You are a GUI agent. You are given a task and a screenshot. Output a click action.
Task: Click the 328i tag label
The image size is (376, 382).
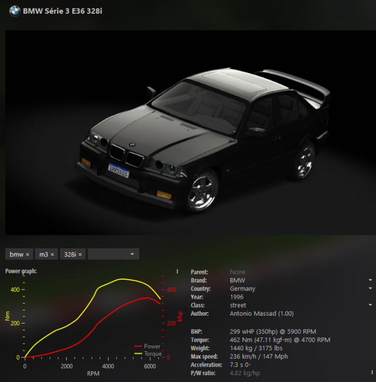70,254
